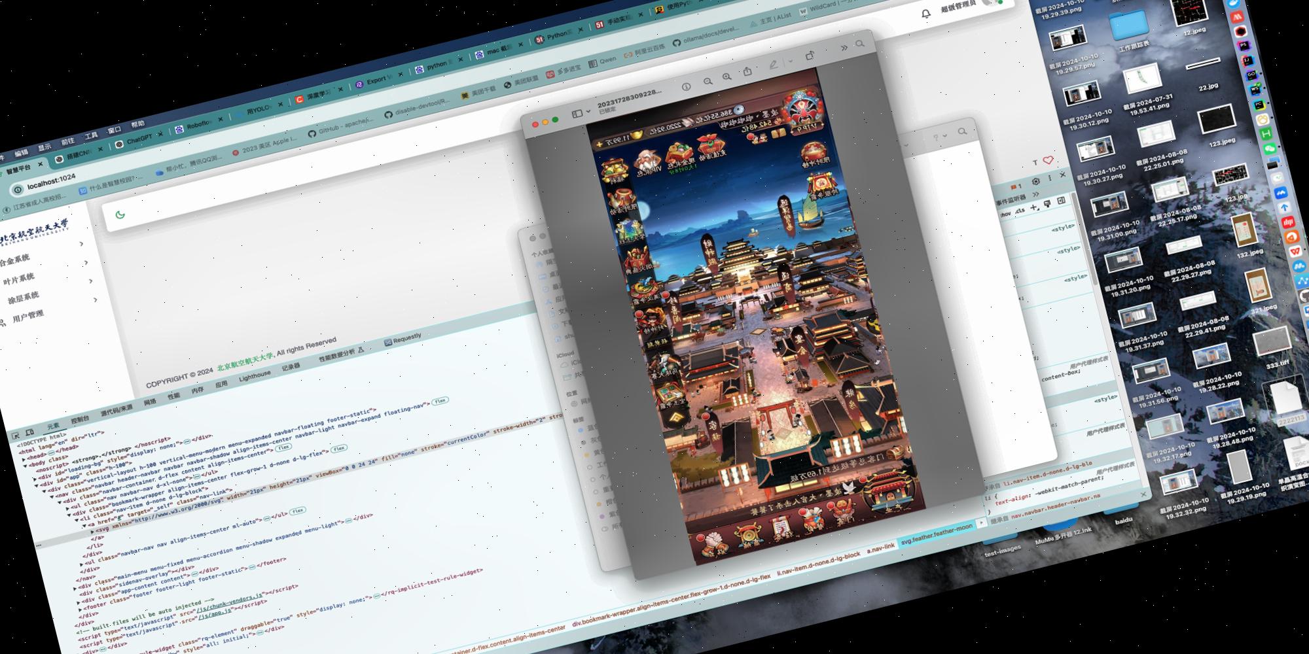1309x654 pixels.
Task: Switch to DevTools 源代码/来源 tab
Action: point(117,409)
